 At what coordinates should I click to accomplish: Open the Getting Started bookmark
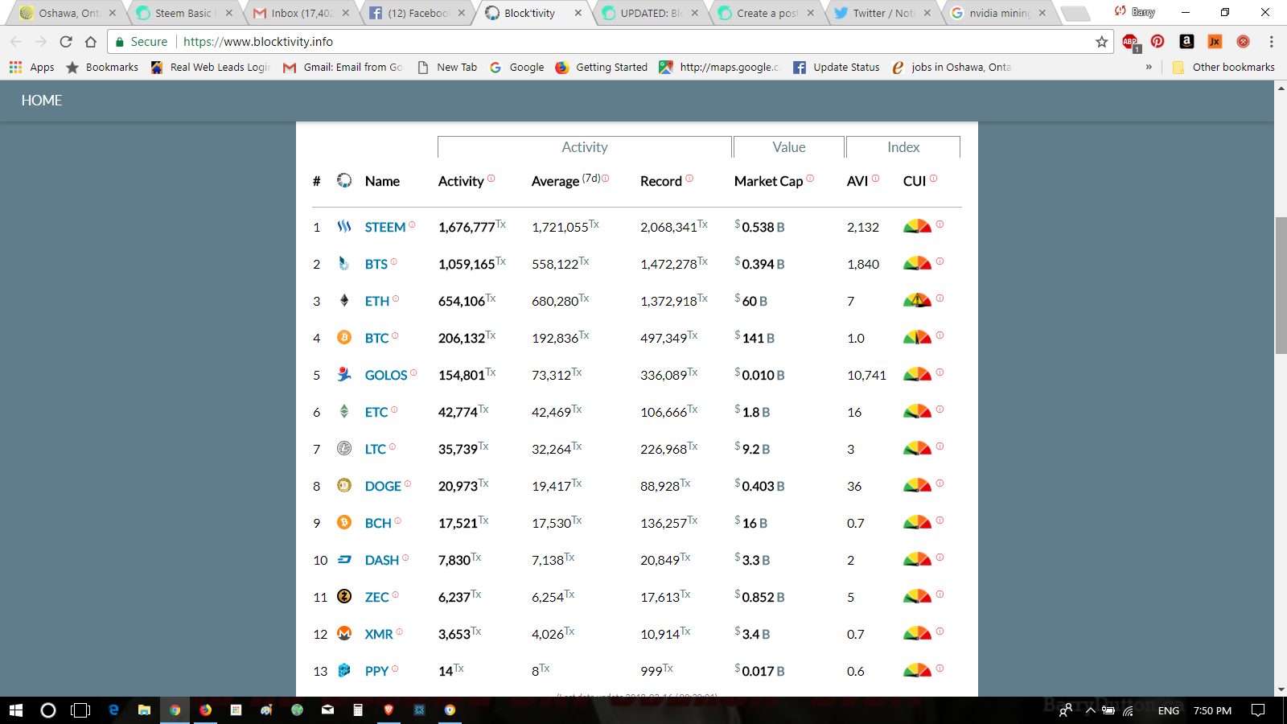tap(602, 68)
